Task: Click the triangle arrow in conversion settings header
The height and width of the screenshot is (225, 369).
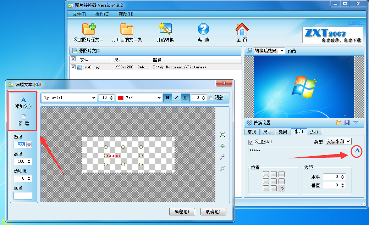Action: point(356,123)
